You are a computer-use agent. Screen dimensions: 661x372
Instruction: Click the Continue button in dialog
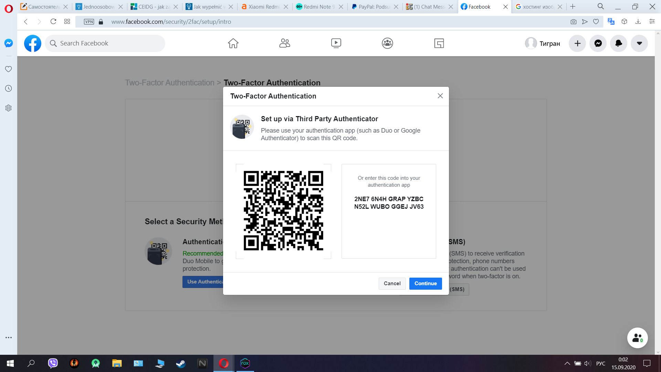tap(426, 283)
